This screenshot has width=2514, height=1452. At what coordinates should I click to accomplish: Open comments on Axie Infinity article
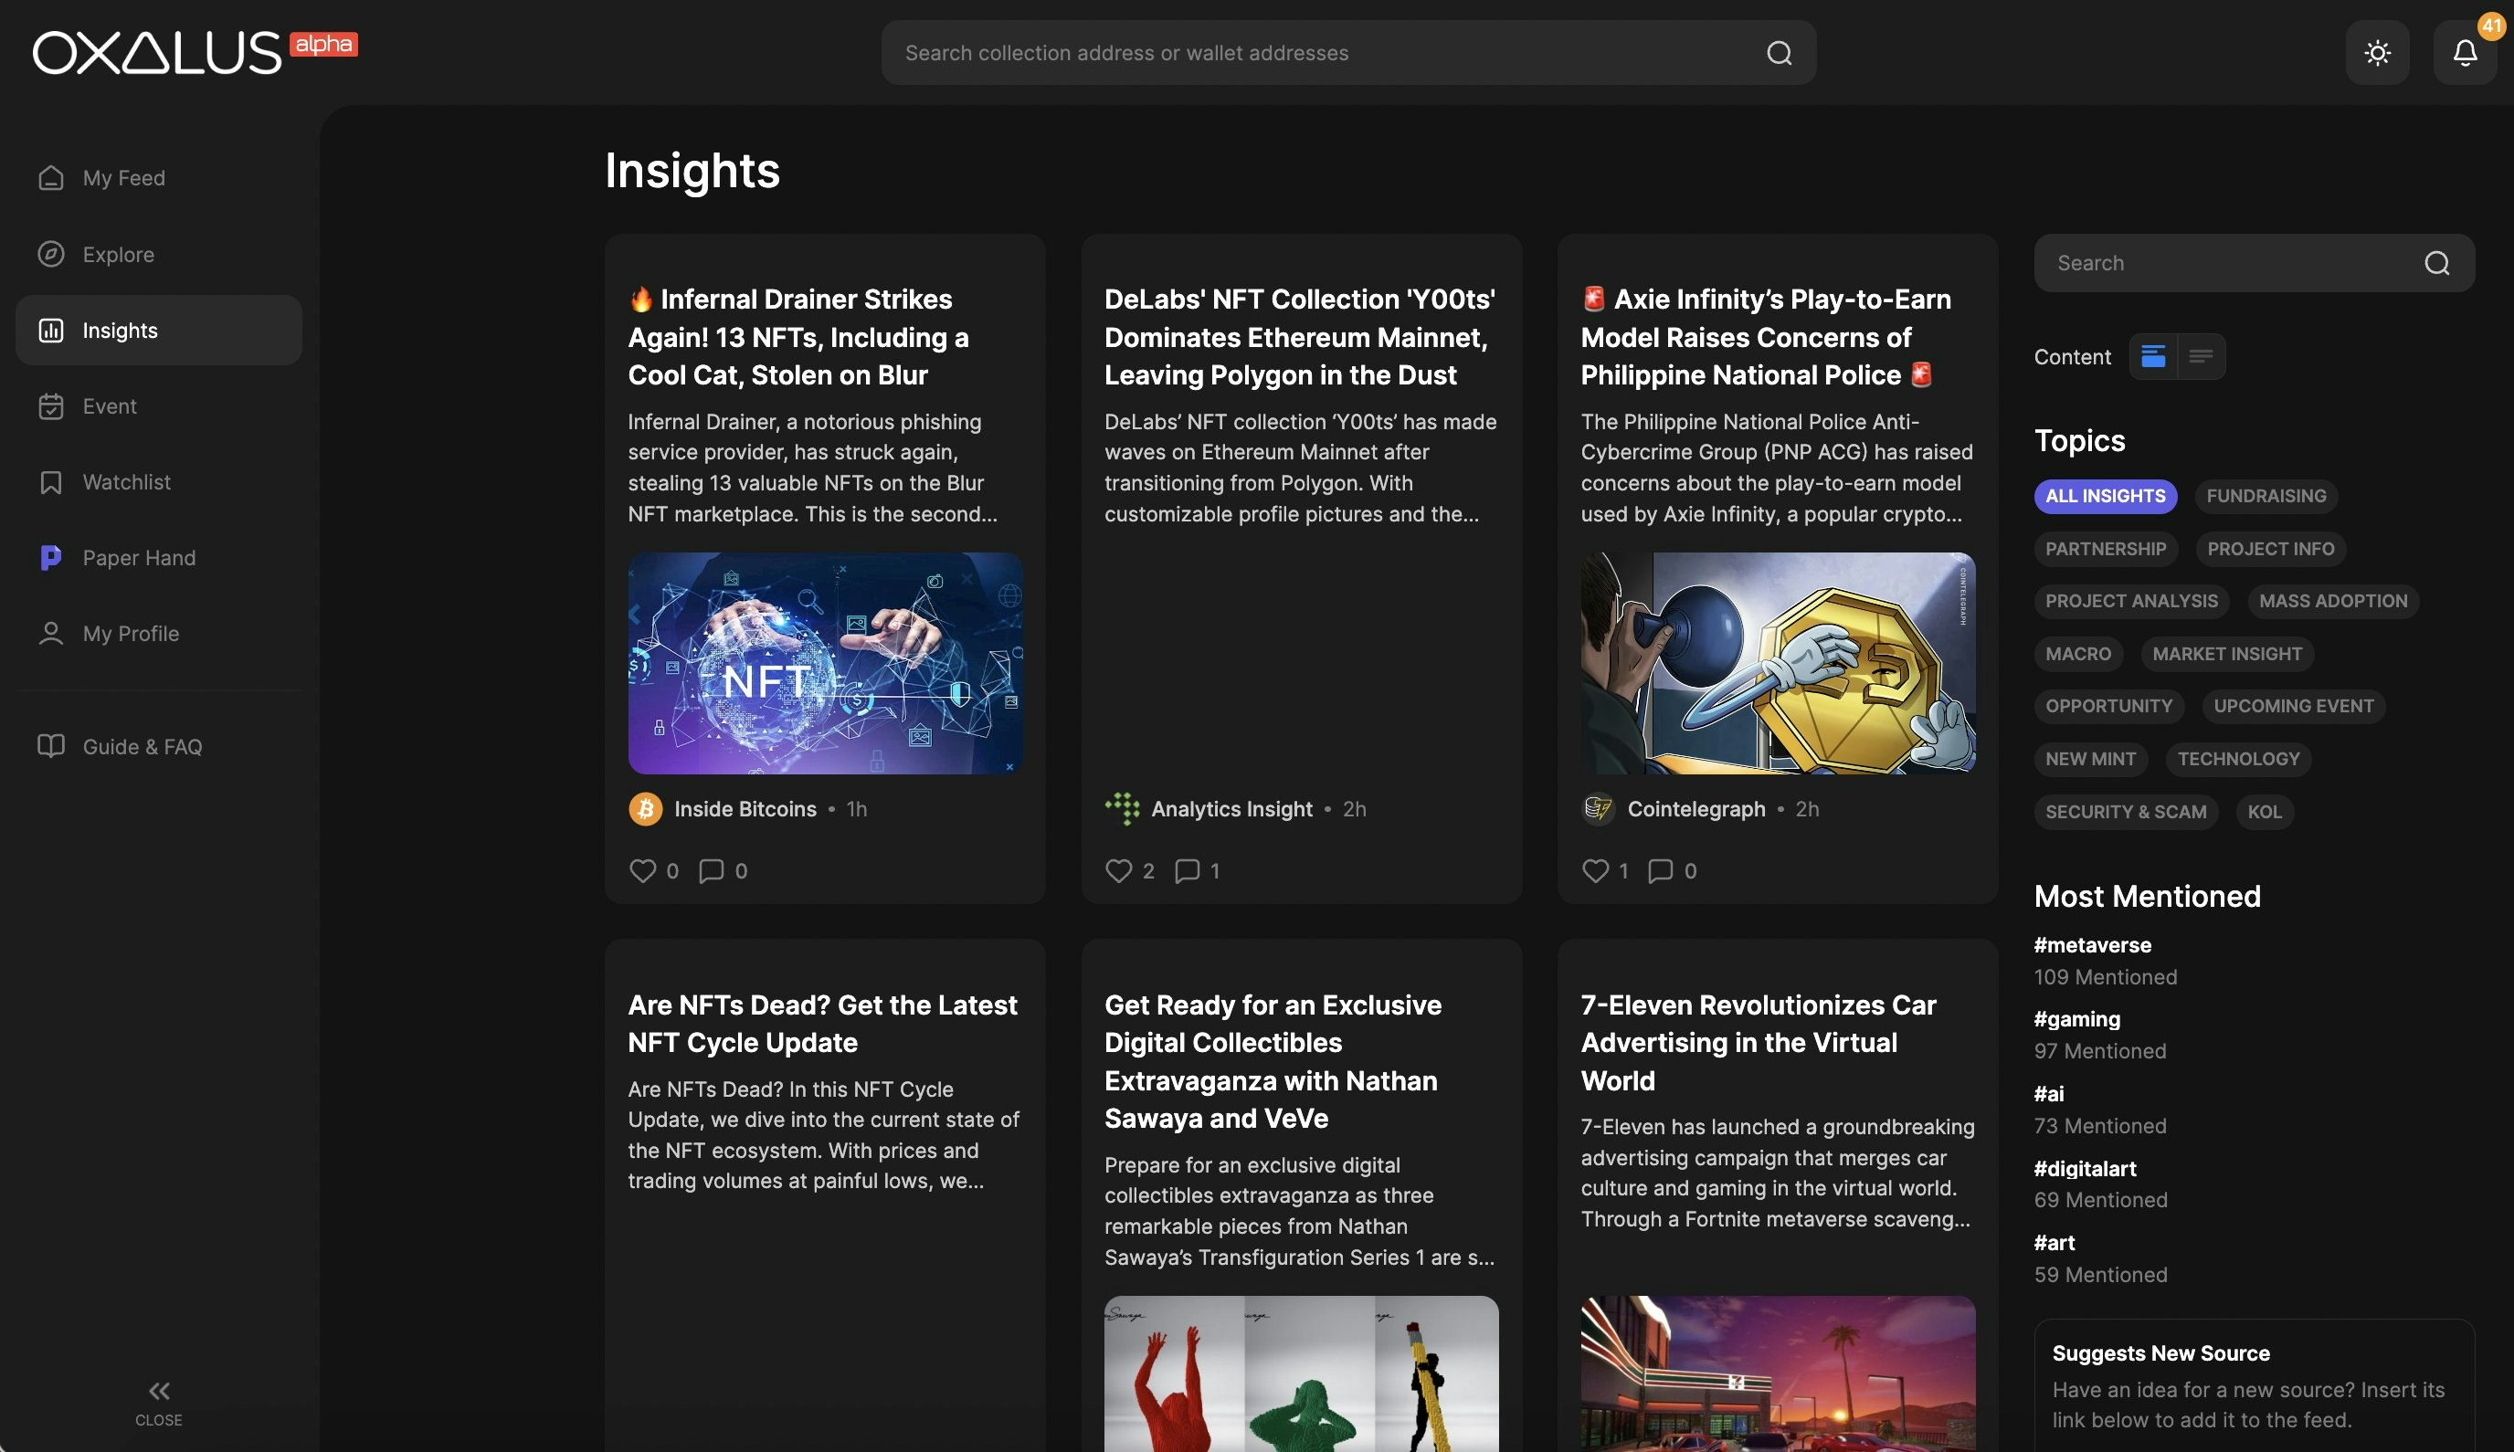pos(1660,870)
